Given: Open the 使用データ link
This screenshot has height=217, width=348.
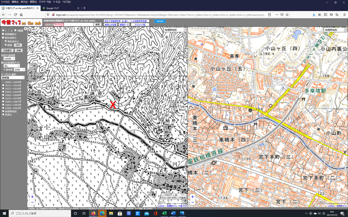Looking at the screenshot, I should 124,25.
